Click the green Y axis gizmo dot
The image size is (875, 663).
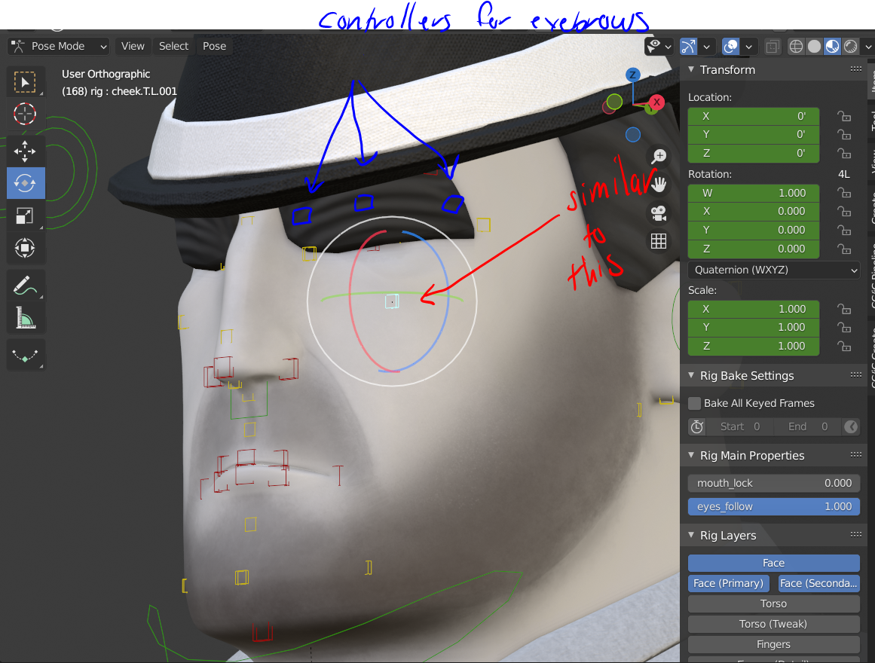[614, 102]
